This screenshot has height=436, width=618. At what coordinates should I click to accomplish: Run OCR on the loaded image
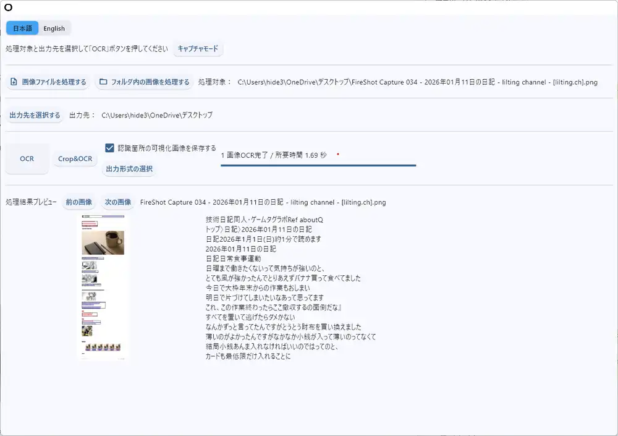pyautogui.click(x=27, y=159)
